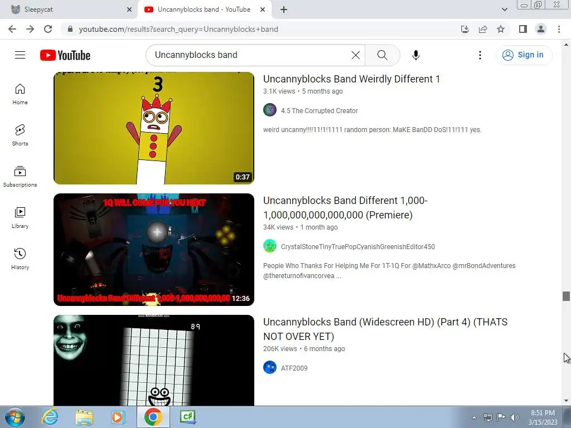Click scrollbar down arrow

[566, 401]
